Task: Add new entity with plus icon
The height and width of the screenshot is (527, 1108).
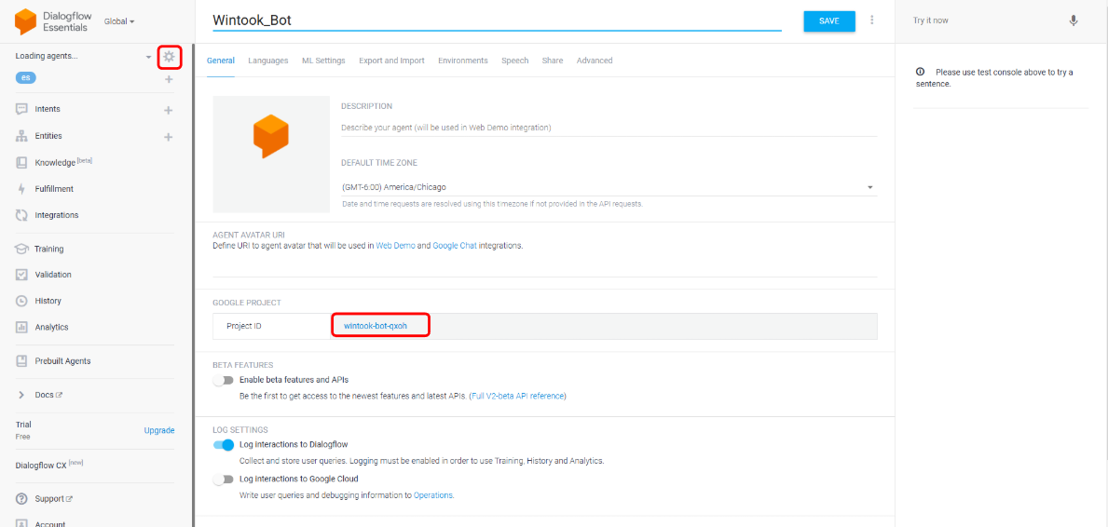Action: pyautogui.click(x=169, y=137)
